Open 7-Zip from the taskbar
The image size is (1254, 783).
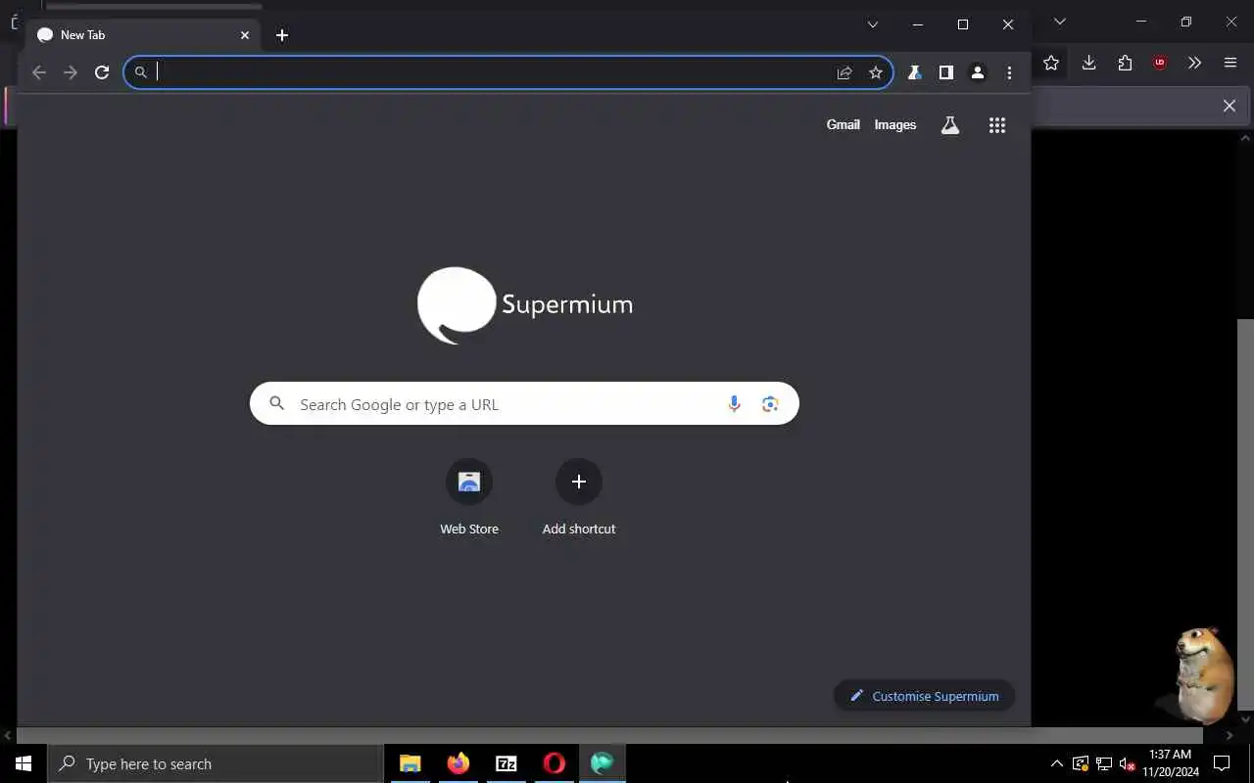coord(506,763)
